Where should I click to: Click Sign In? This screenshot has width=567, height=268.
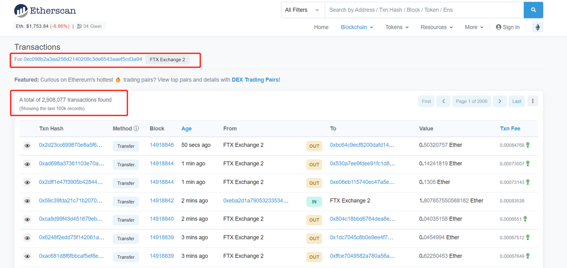[508, 27]
